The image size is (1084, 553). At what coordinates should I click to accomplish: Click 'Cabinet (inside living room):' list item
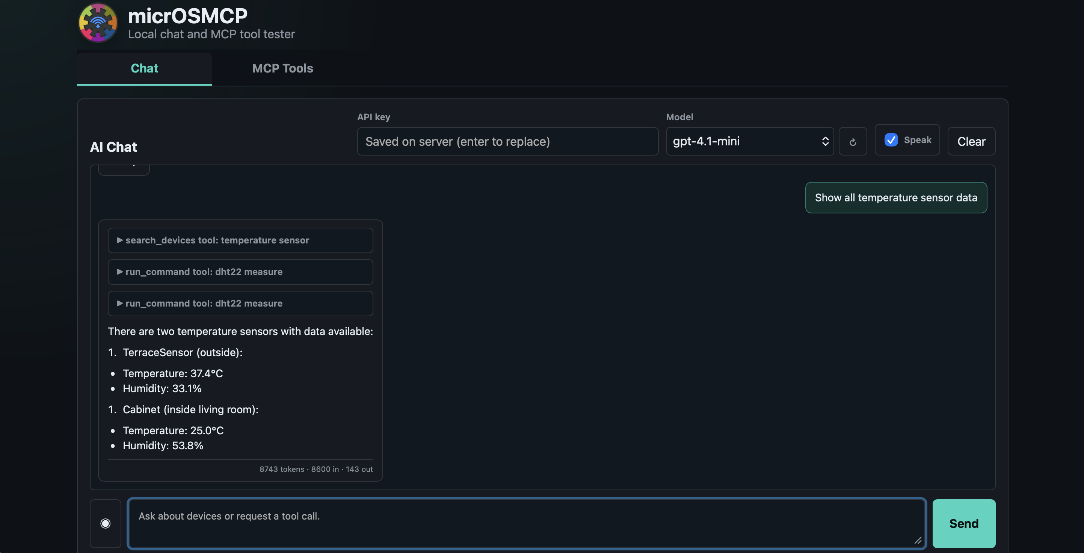(x=191, y=409)
